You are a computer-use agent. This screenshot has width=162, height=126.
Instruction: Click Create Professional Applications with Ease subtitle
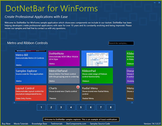pyautogui.click(x=36, y=17)
